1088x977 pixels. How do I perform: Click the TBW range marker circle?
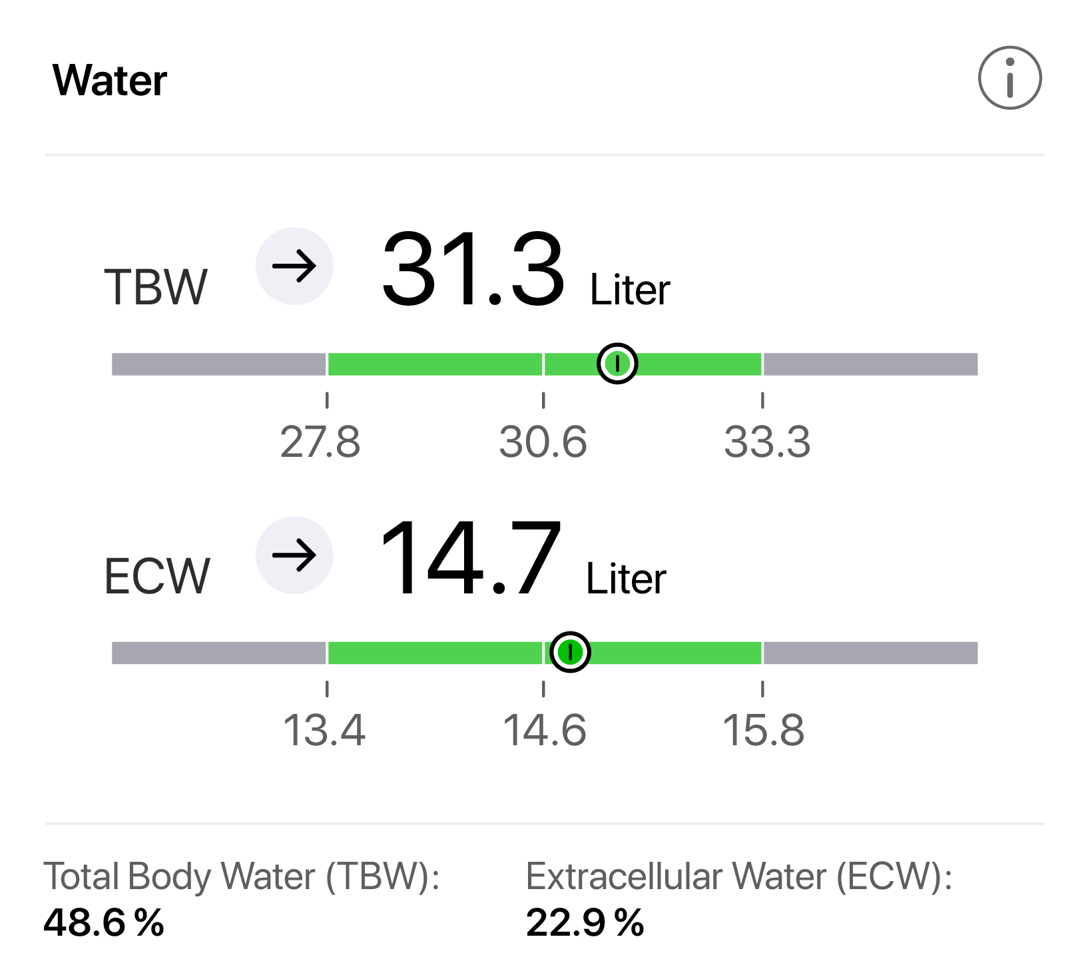[617, 364]
